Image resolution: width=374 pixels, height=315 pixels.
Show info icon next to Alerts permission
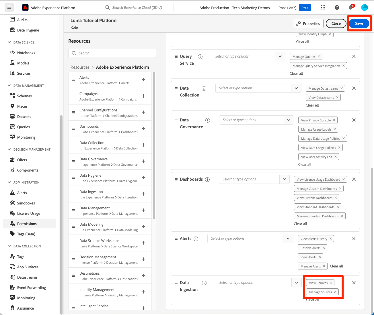(x=196, y=239)
